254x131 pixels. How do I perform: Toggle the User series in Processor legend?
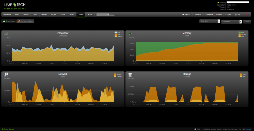117,32
